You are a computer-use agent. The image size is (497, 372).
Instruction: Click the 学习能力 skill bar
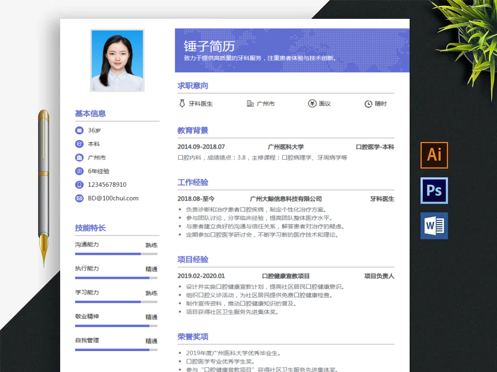(x=116, y=302)
